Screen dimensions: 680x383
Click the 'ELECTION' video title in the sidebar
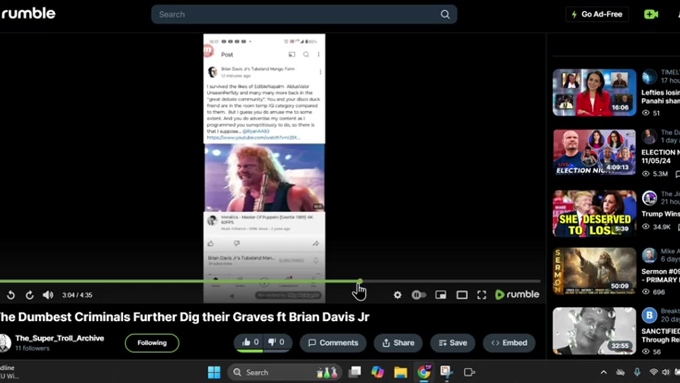[660, 156]
